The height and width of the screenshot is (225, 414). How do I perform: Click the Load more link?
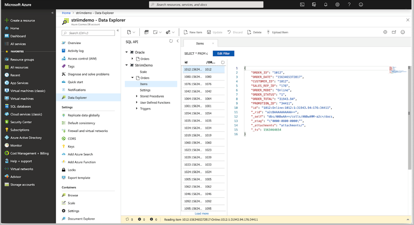click(x=202, y=213)
